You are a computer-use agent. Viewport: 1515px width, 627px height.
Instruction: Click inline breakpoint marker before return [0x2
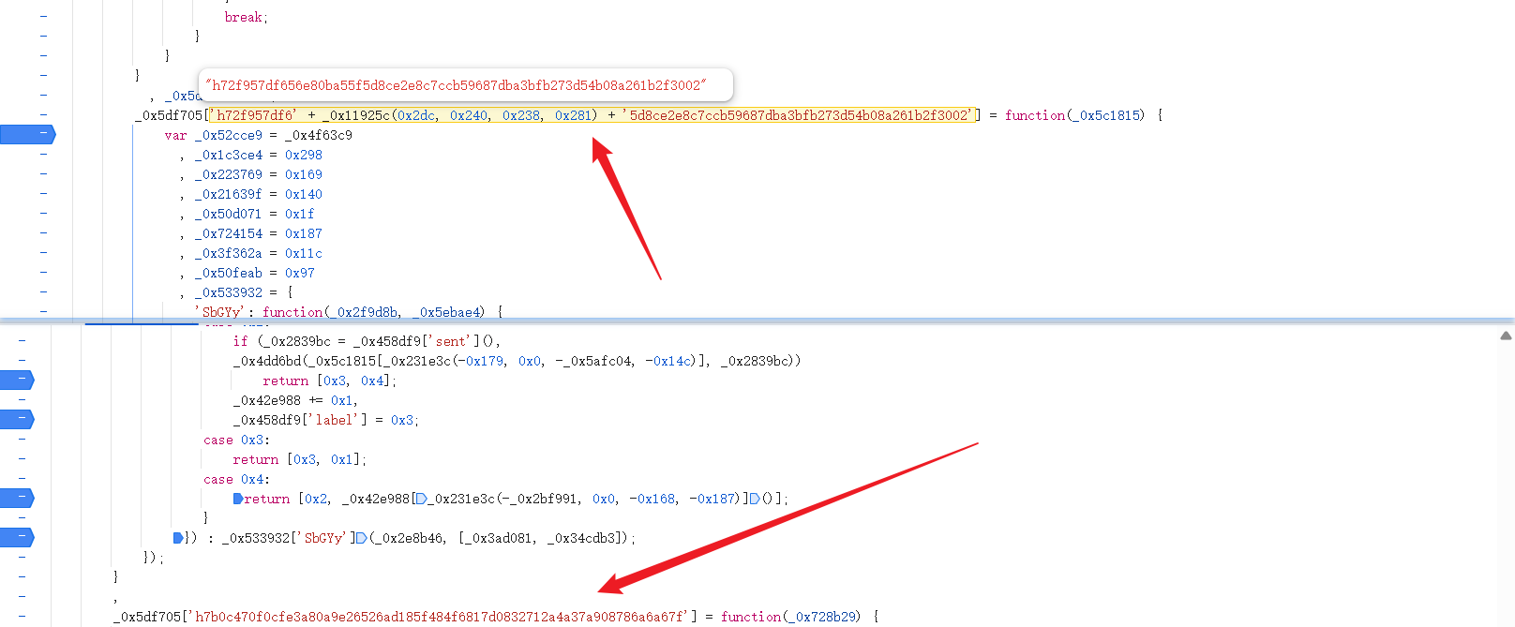[x=238, y=499]
